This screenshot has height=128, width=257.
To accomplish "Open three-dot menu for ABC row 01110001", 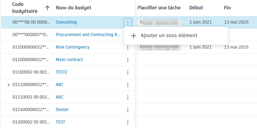I will click(128, 97).
